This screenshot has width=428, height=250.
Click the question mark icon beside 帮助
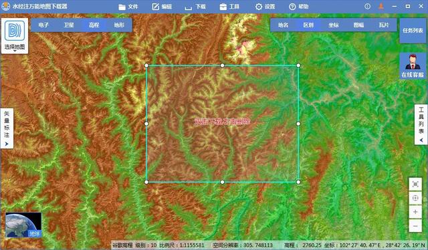pos(292,7)
